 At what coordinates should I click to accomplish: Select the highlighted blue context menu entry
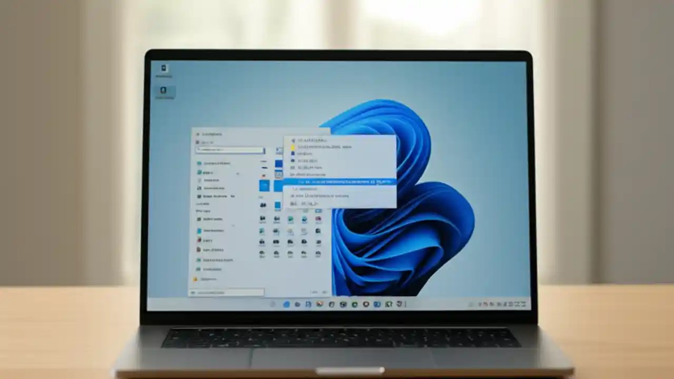(340, 182)
